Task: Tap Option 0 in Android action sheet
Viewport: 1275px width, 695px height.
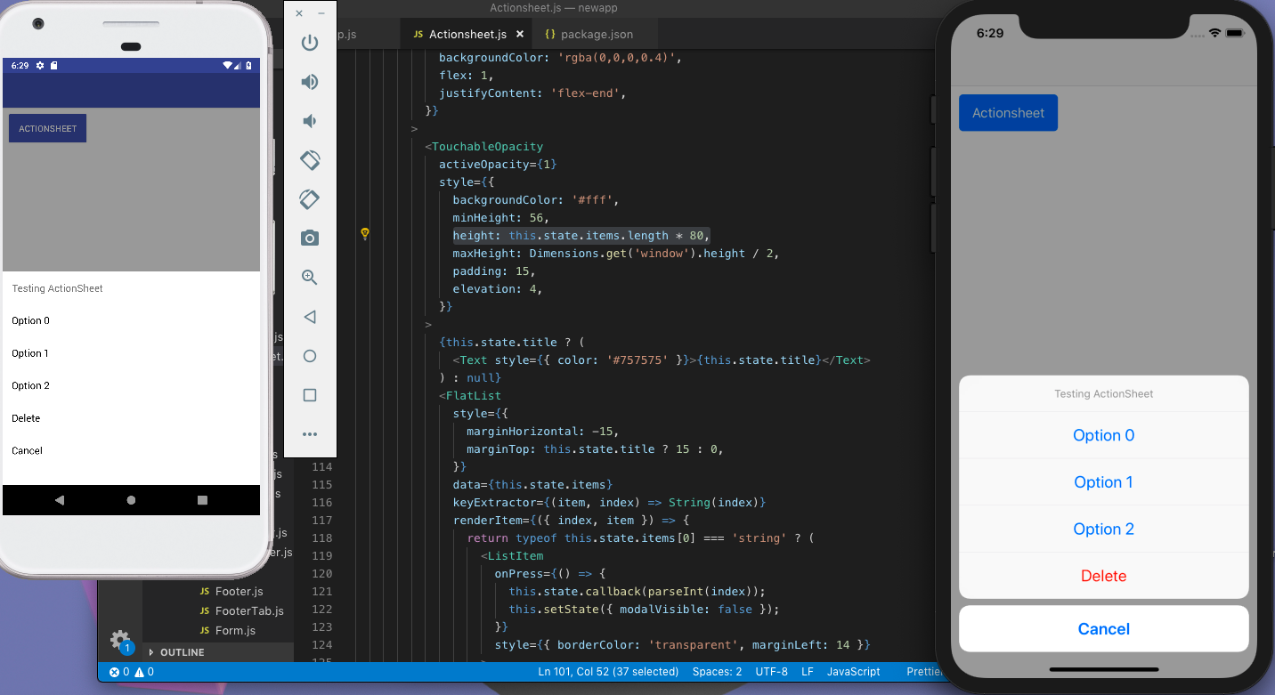Action: (x=131, y=320)
